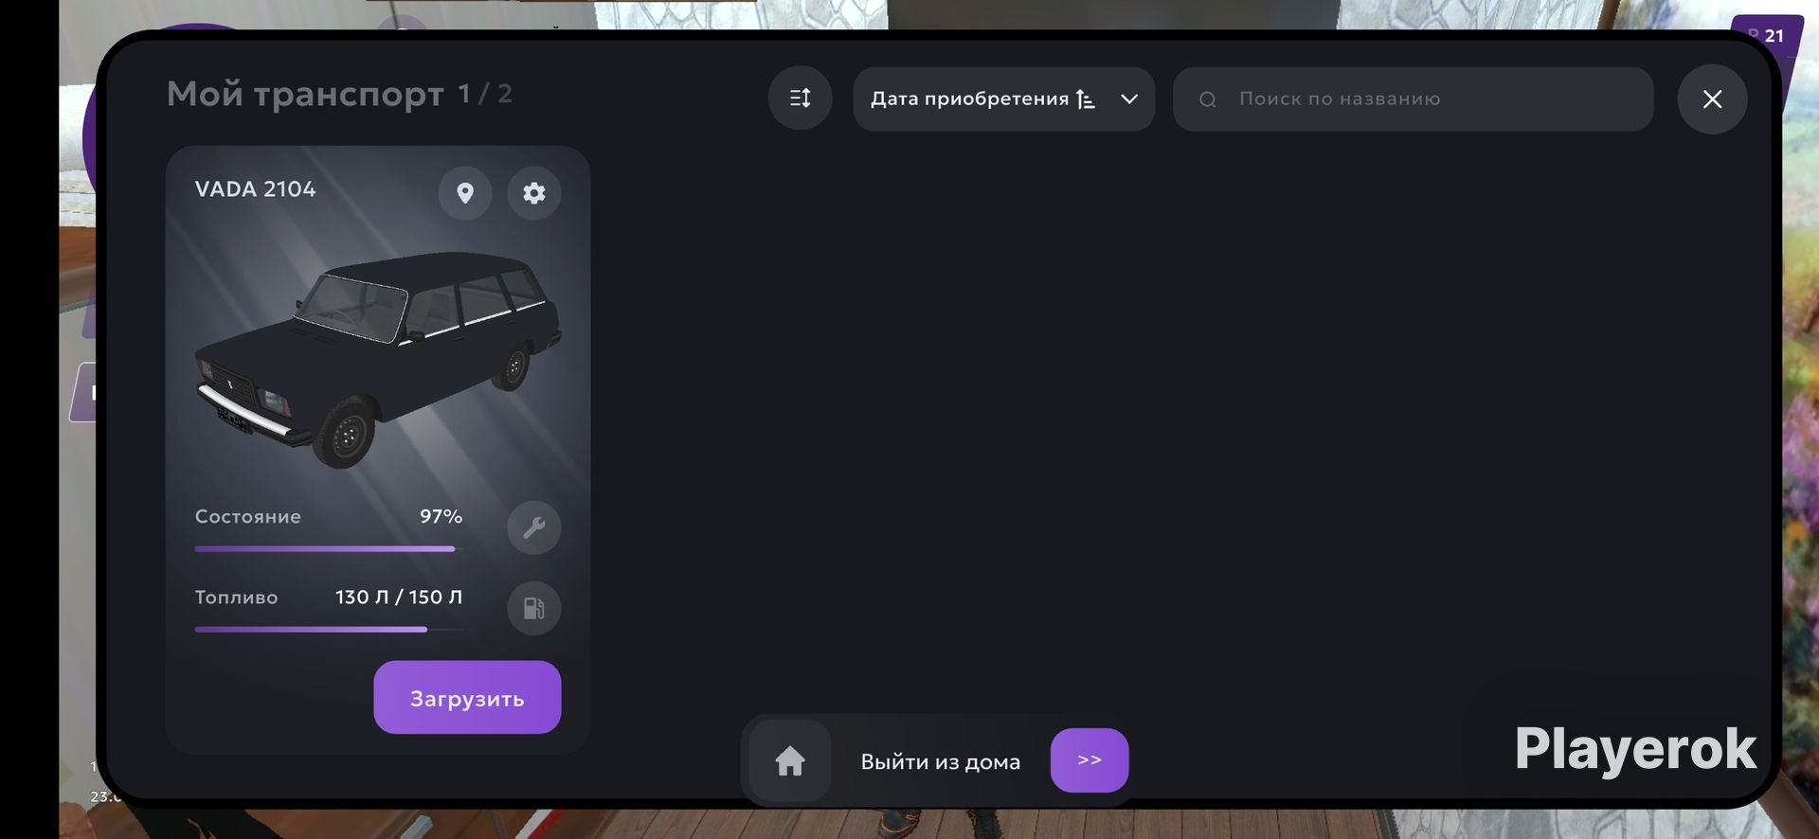Click the 130 Л / 150 Л fuel value
This screenshot has height=839, width=1819.
click(x=399, y=598)
